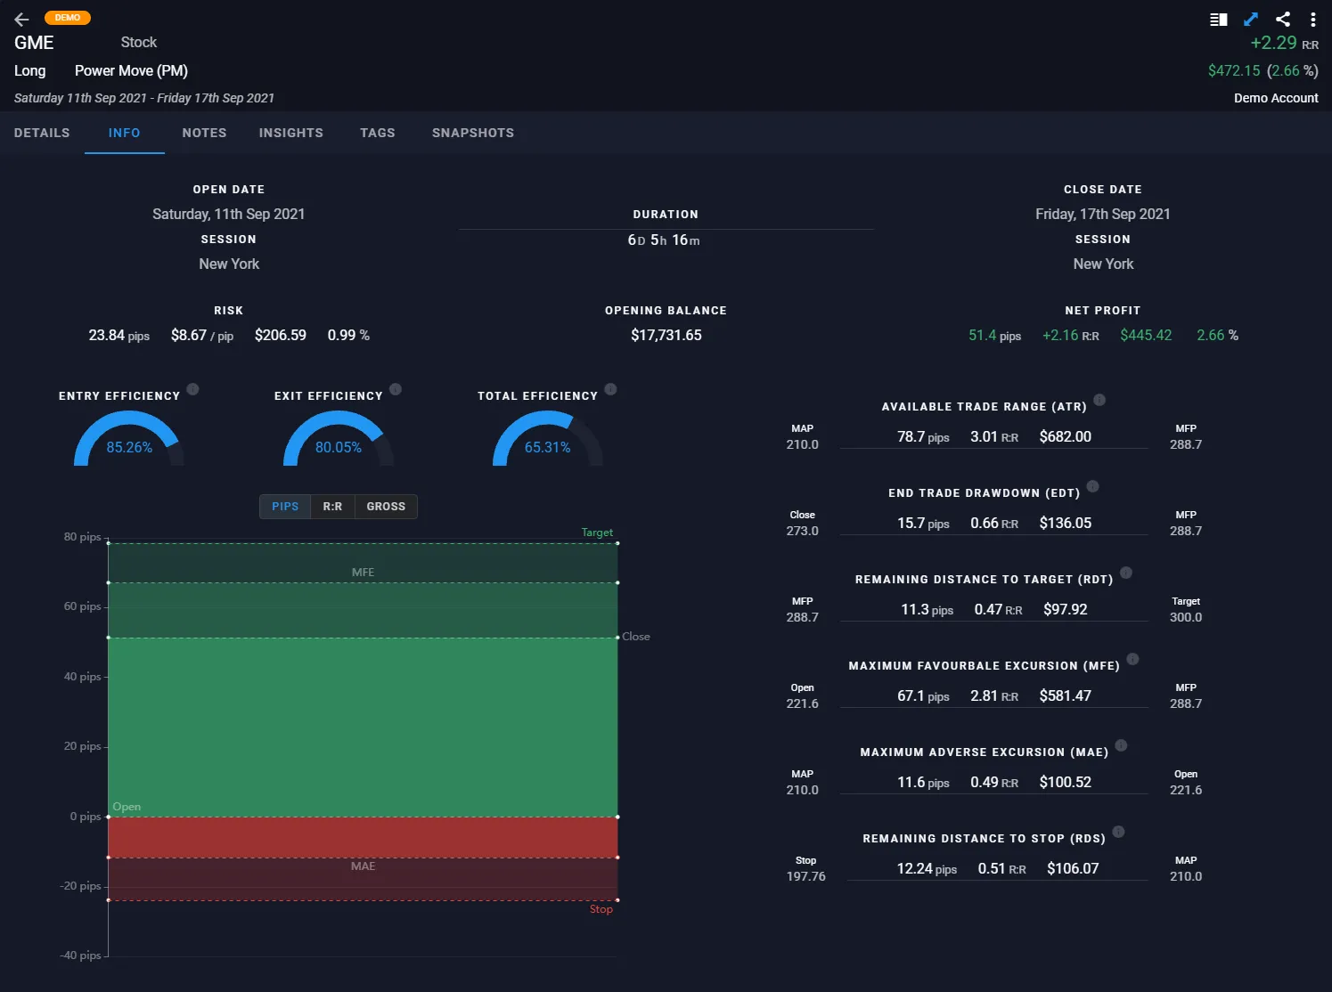Click the MFE value $581.47
This screenshot has width=1332, height=992.
click(x=1066, y=695)
